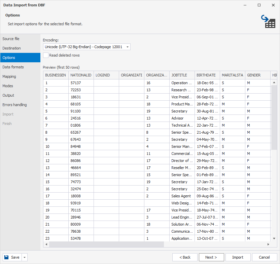The width and height of the screenshot is (280, 264).
Task: Click the national ID cell 93919
Action: 81,203
